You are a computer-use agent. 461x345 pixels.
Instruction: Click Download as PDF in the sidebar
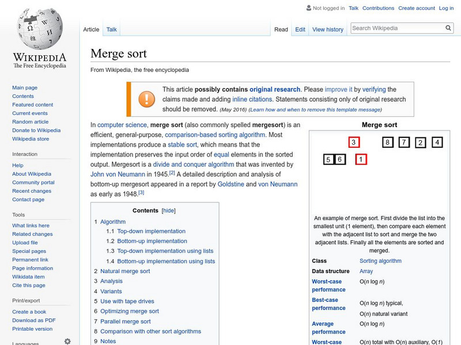33,320
